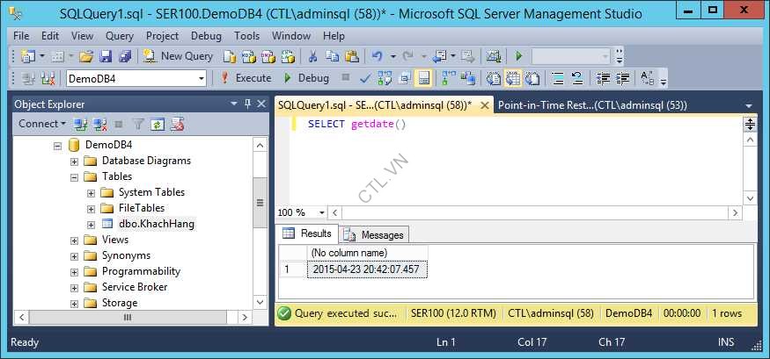
Task: Execute the current SQL query
Action: [246, 78]
